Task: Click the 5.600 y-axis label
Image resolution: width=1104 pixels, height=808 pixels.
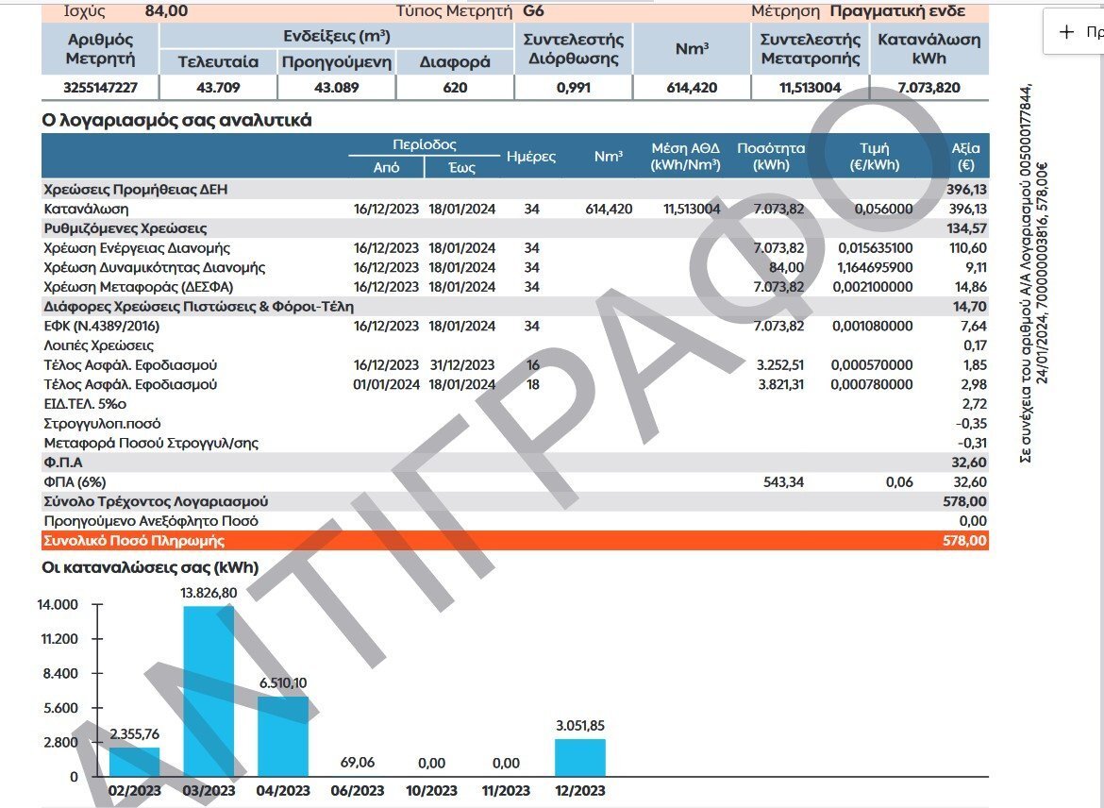Action: [61, 709]
